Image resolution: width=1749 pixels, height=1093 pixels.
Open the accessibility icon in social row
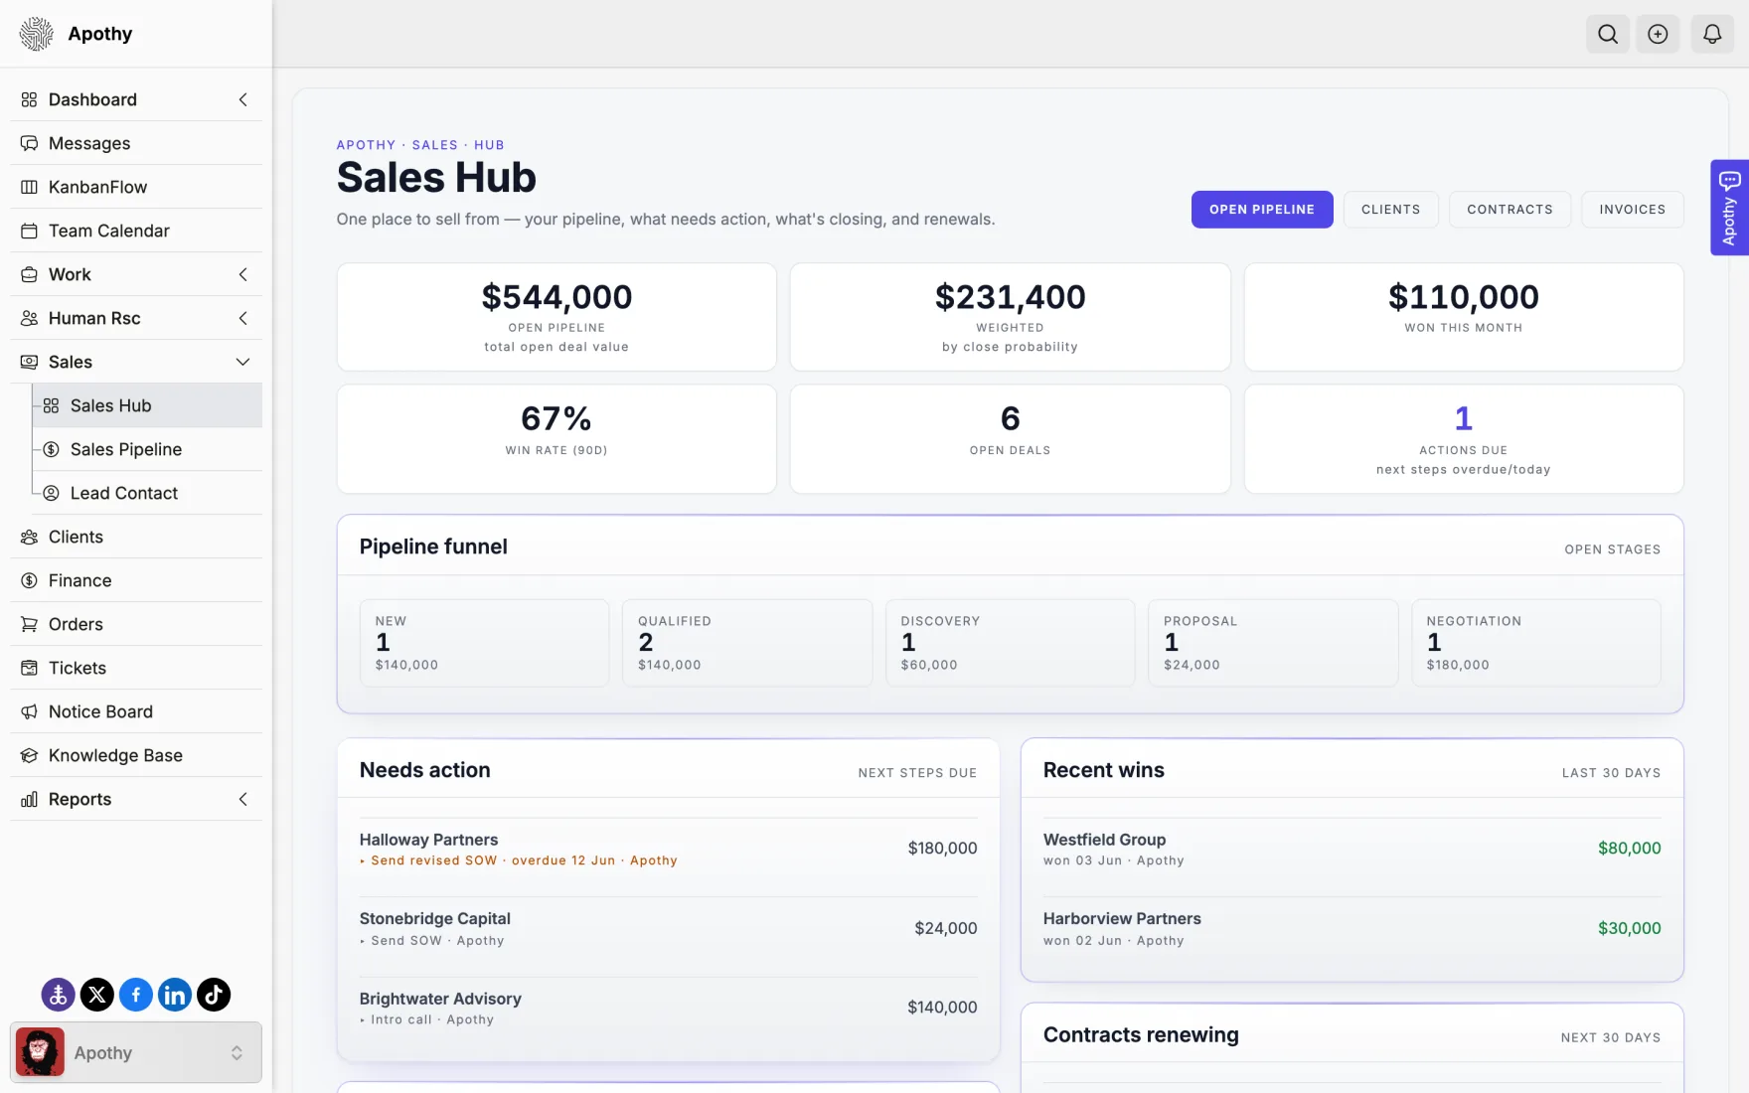[58, 995]
